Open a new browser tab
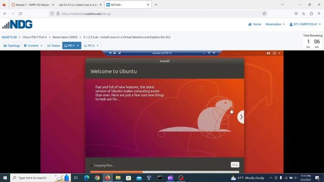Screen dimensions: 324x182 (156, 5)
